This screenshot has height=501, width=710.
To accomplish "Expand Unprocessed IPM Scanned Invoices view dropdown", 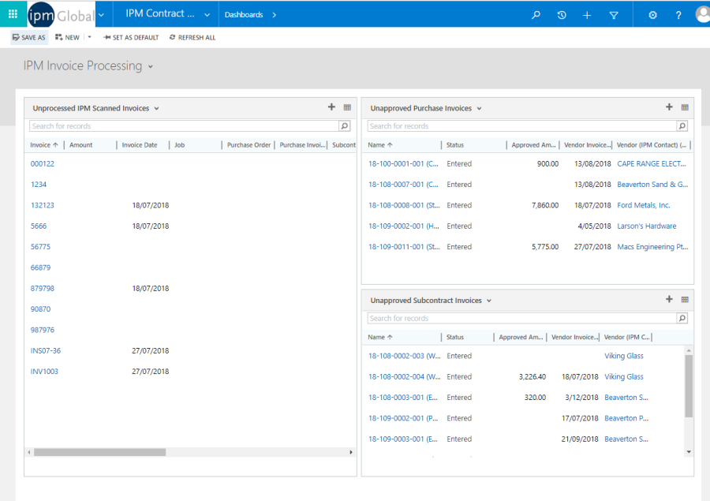I will tap(157, 109).
